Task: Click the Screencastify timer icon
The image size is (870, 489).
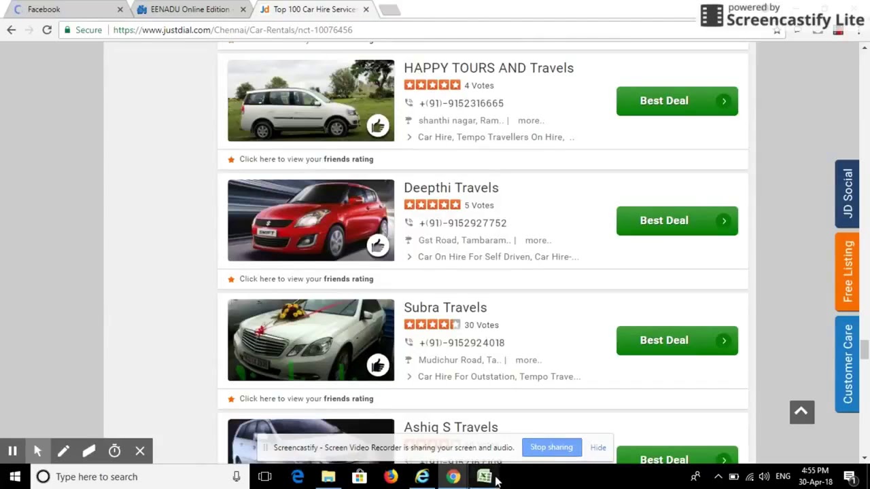Action: 114,451
